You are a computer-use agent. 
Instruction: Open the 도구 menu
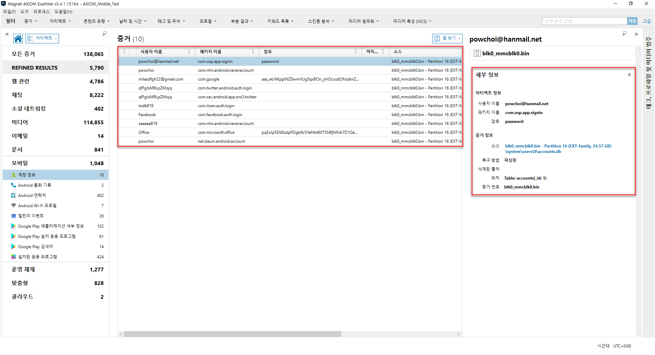pos(25,12)
